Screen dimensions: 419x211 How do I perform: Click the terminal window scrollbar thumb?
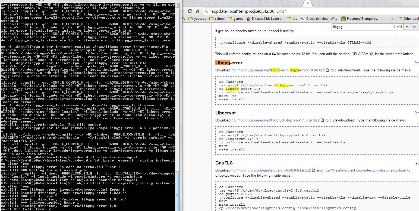point(178,192)
